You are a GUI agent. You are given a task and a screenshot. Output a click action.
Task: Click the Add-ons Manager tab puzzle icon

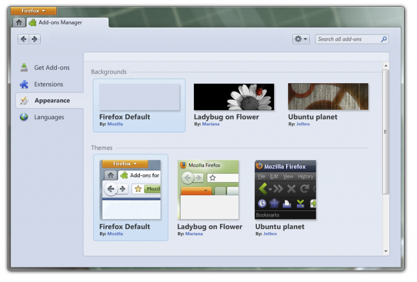33,22
